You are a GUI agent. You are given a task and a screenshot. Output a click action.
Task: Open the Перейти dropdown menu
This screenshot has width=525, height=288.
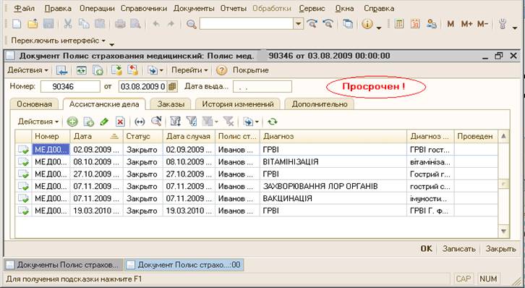point(189,70)
